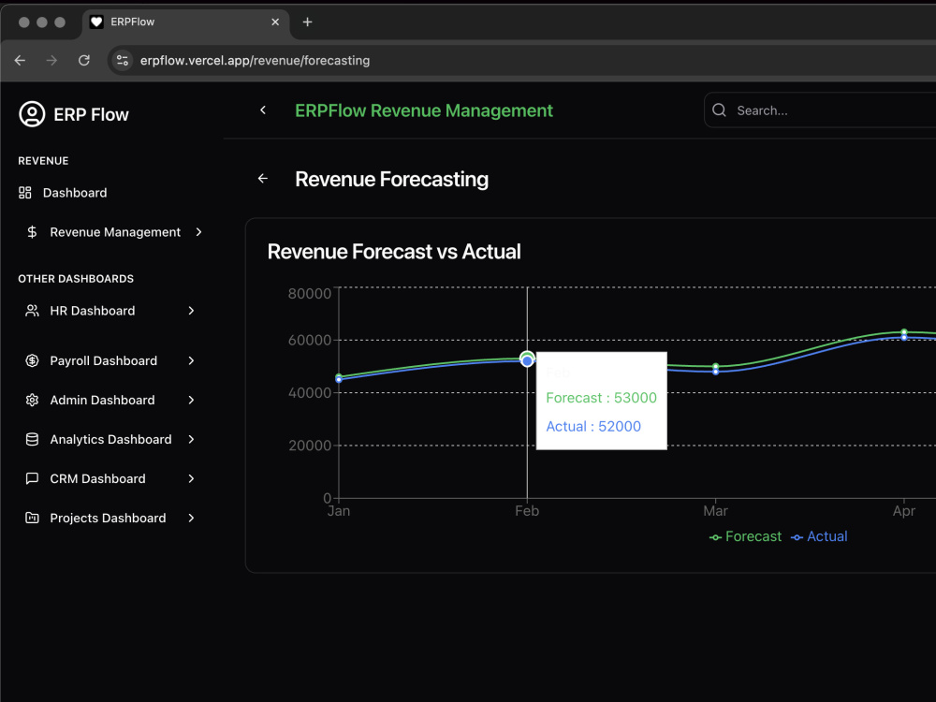936x702 pixels.
Task: Click the ERP Flow user logo icon
Action: point(32,114)
